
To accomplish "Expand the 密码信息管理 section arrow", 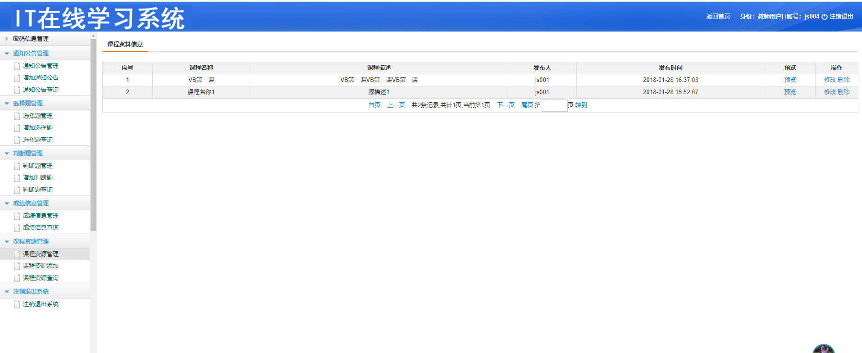I will (7, 39).
